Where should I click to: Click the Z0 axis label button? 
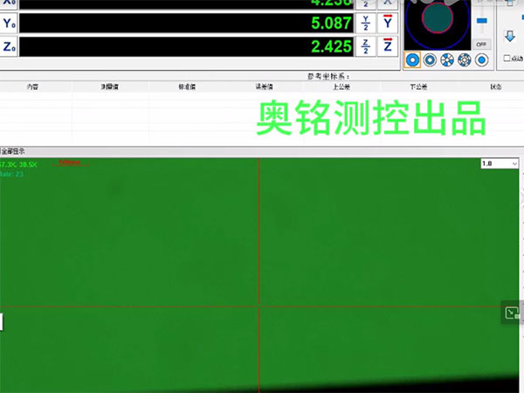(x=9, y=46)
